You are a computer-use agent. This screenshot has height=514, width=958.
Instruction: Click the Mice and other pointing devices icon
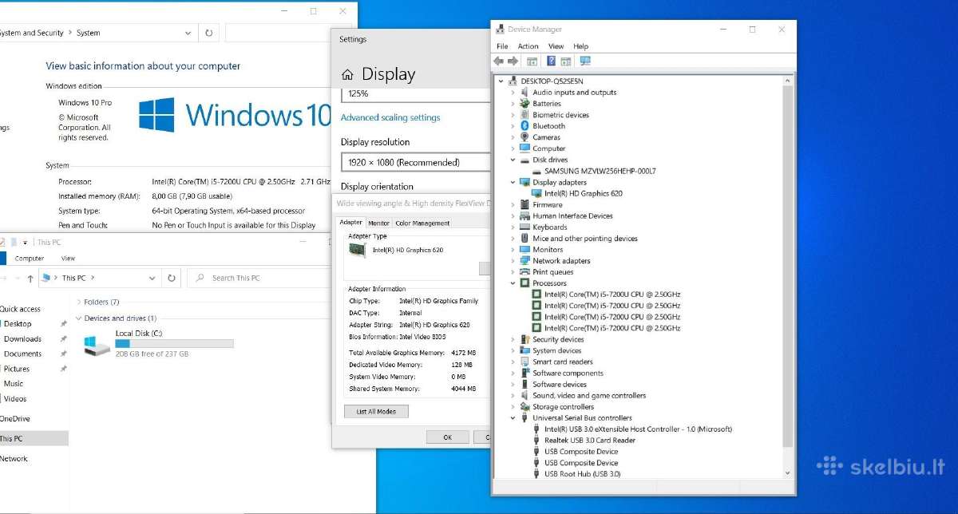point(525,238)
